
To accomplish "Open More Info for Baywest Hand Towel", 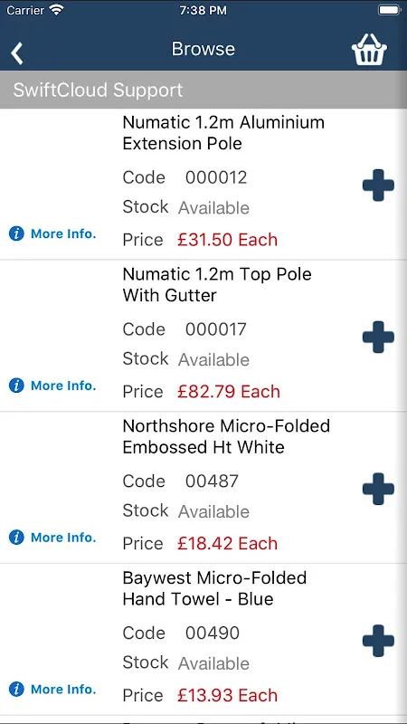I will pyautogui.click(x=63, y=690).
